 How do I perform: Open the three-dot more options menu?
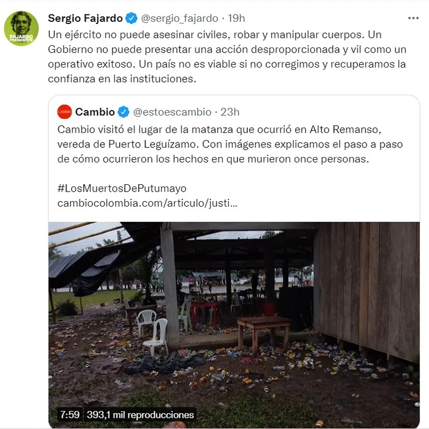(413, 18)
